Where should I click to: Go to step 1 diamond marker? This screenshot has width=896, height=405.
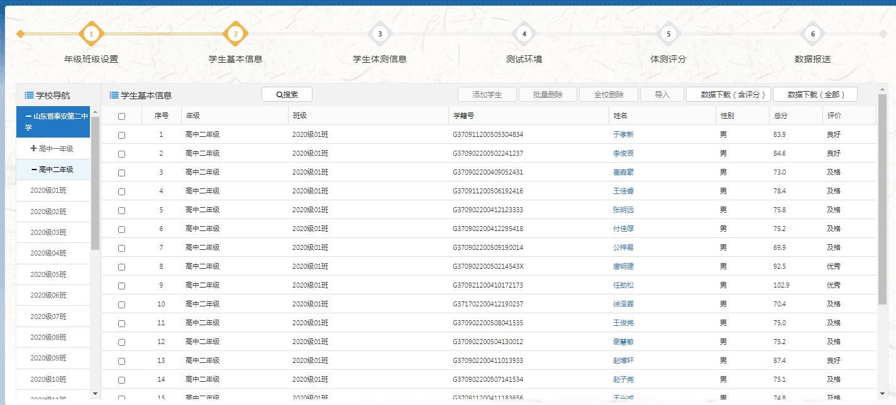click(91, 34)
